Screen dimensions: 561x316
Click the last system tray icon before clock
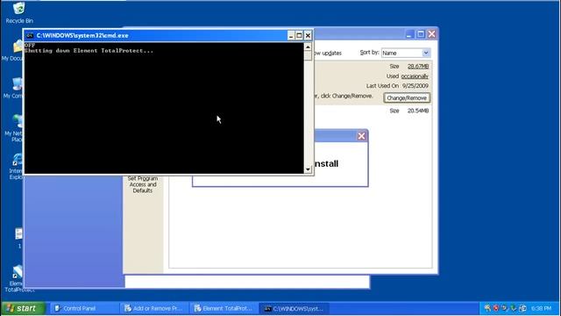click(x=522, y=308)
